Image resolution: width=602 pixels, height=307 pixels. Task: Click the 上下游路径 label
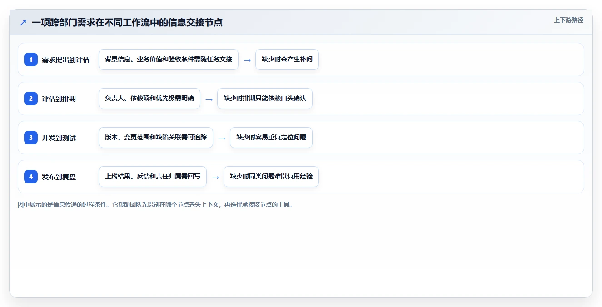pyautogui.click(x=568, y=20)
